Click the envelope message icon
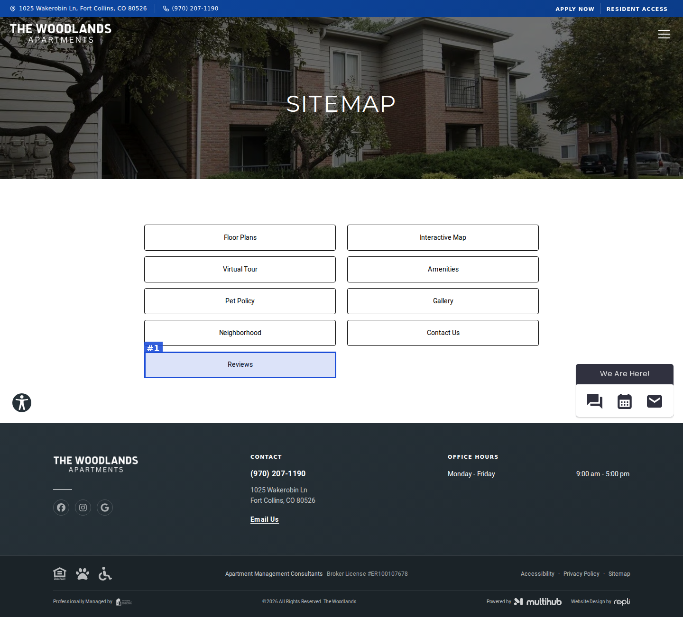This screenshot has width=683, height=617. [655, 401]
